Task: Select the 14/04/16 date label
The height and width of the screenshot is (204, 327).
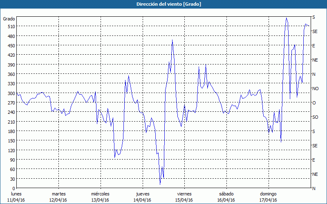Action: click(142, 200)
